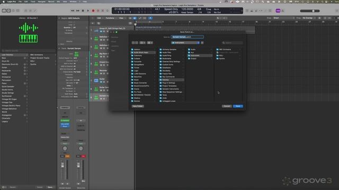The height and width of the screenshot is (190, 339).
Task: Select Patches folder in dialog second column
Action: coord(172,80)
